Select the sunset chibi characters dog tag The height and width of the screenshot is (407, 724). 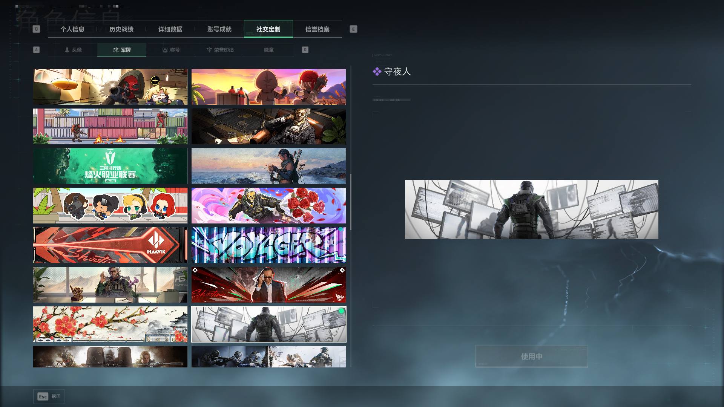268,87
